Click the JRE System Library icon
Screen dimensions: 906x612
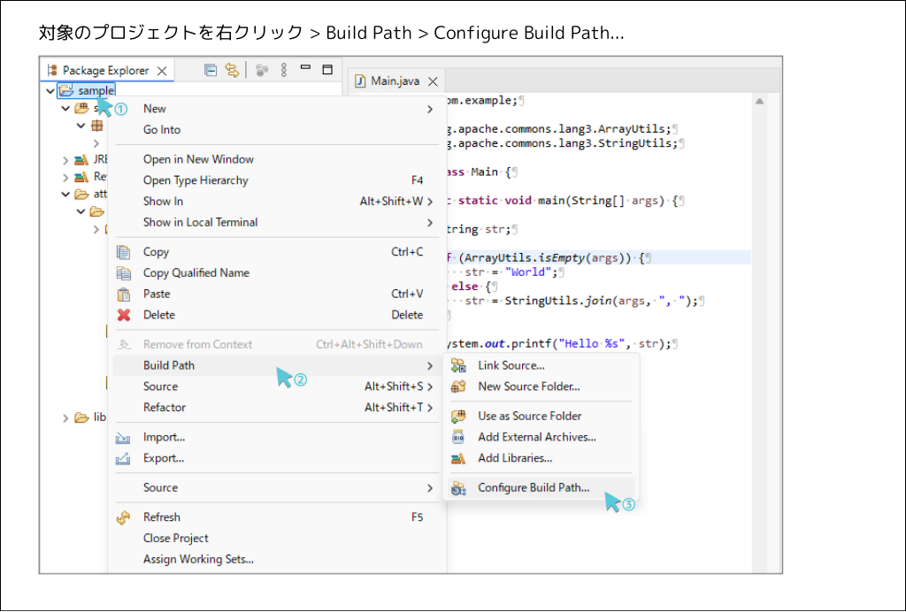tap(81, 160)
